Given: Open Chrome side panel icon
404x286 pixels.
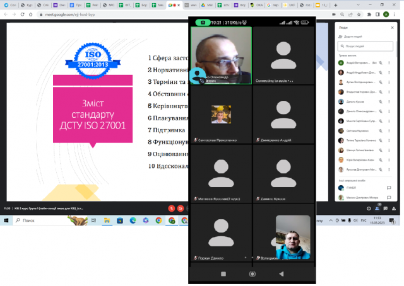Looking at the screenshot, I should pyautogui.click(x=377, y=14).
